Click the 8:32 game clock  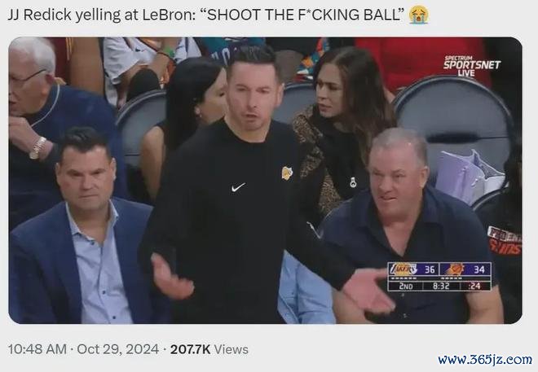(x=441, y=286)
